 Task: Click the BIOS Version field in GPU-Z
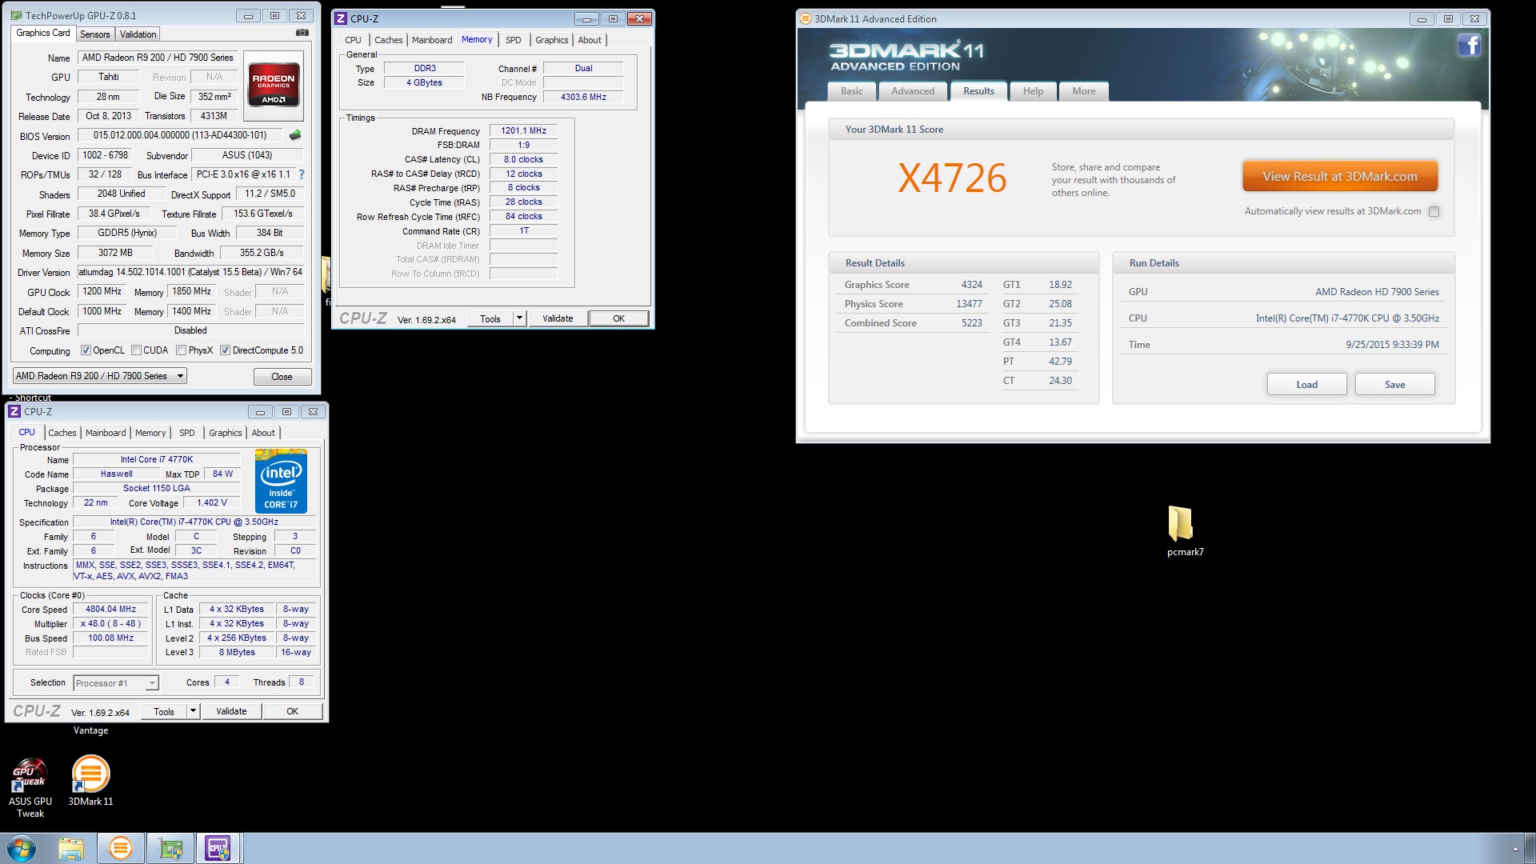pos(180,135)
